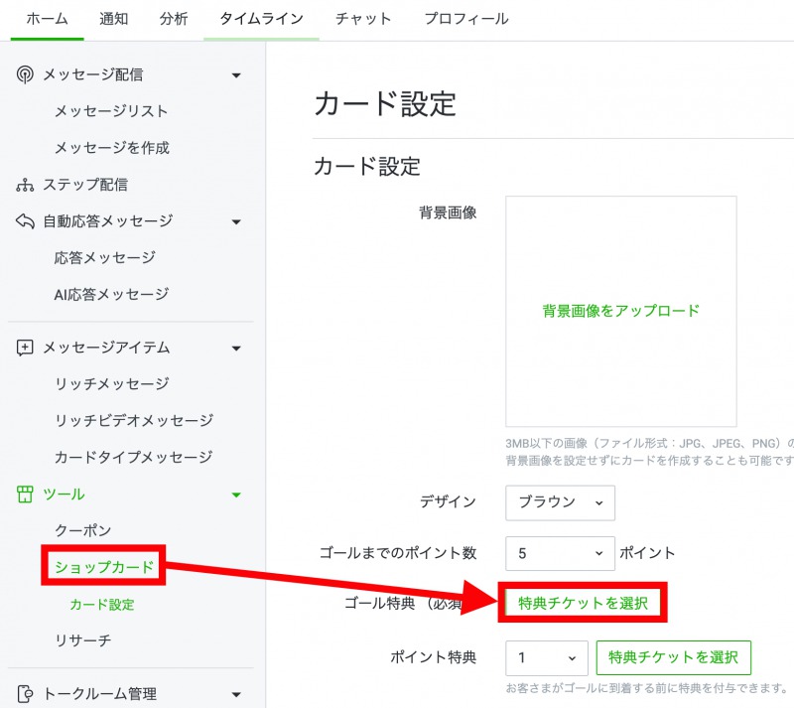The width and height of the screenshot is (794, 708).
Task: Click the shop icon beside ツール
Action: pos(25,495)
